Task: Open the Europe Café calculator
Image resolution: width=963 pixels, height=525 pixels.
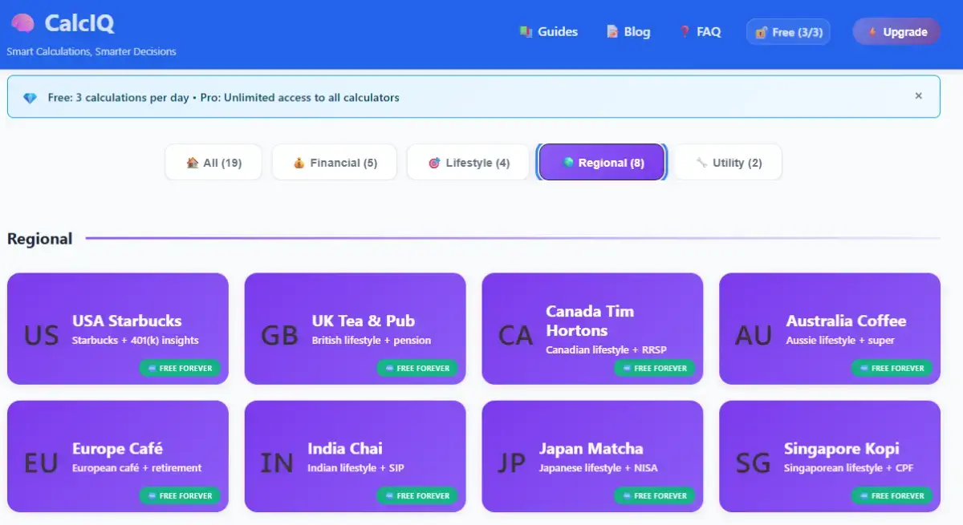Action: 117,456
